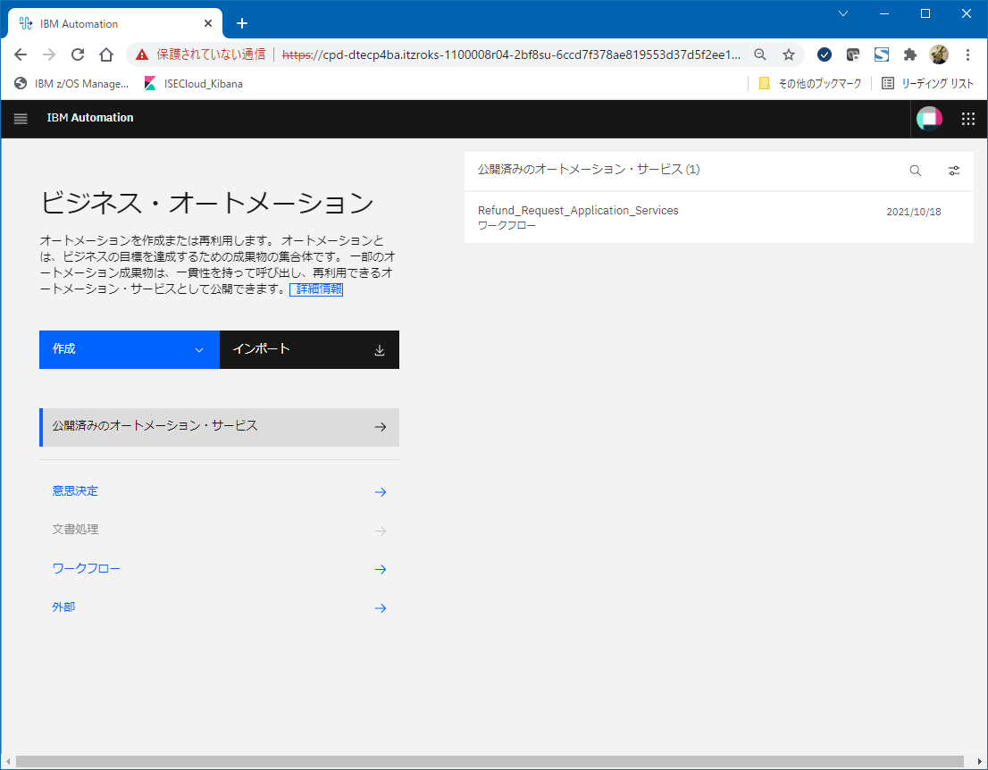Open the browser extensions puzzle icon

(x=909, y=54)
